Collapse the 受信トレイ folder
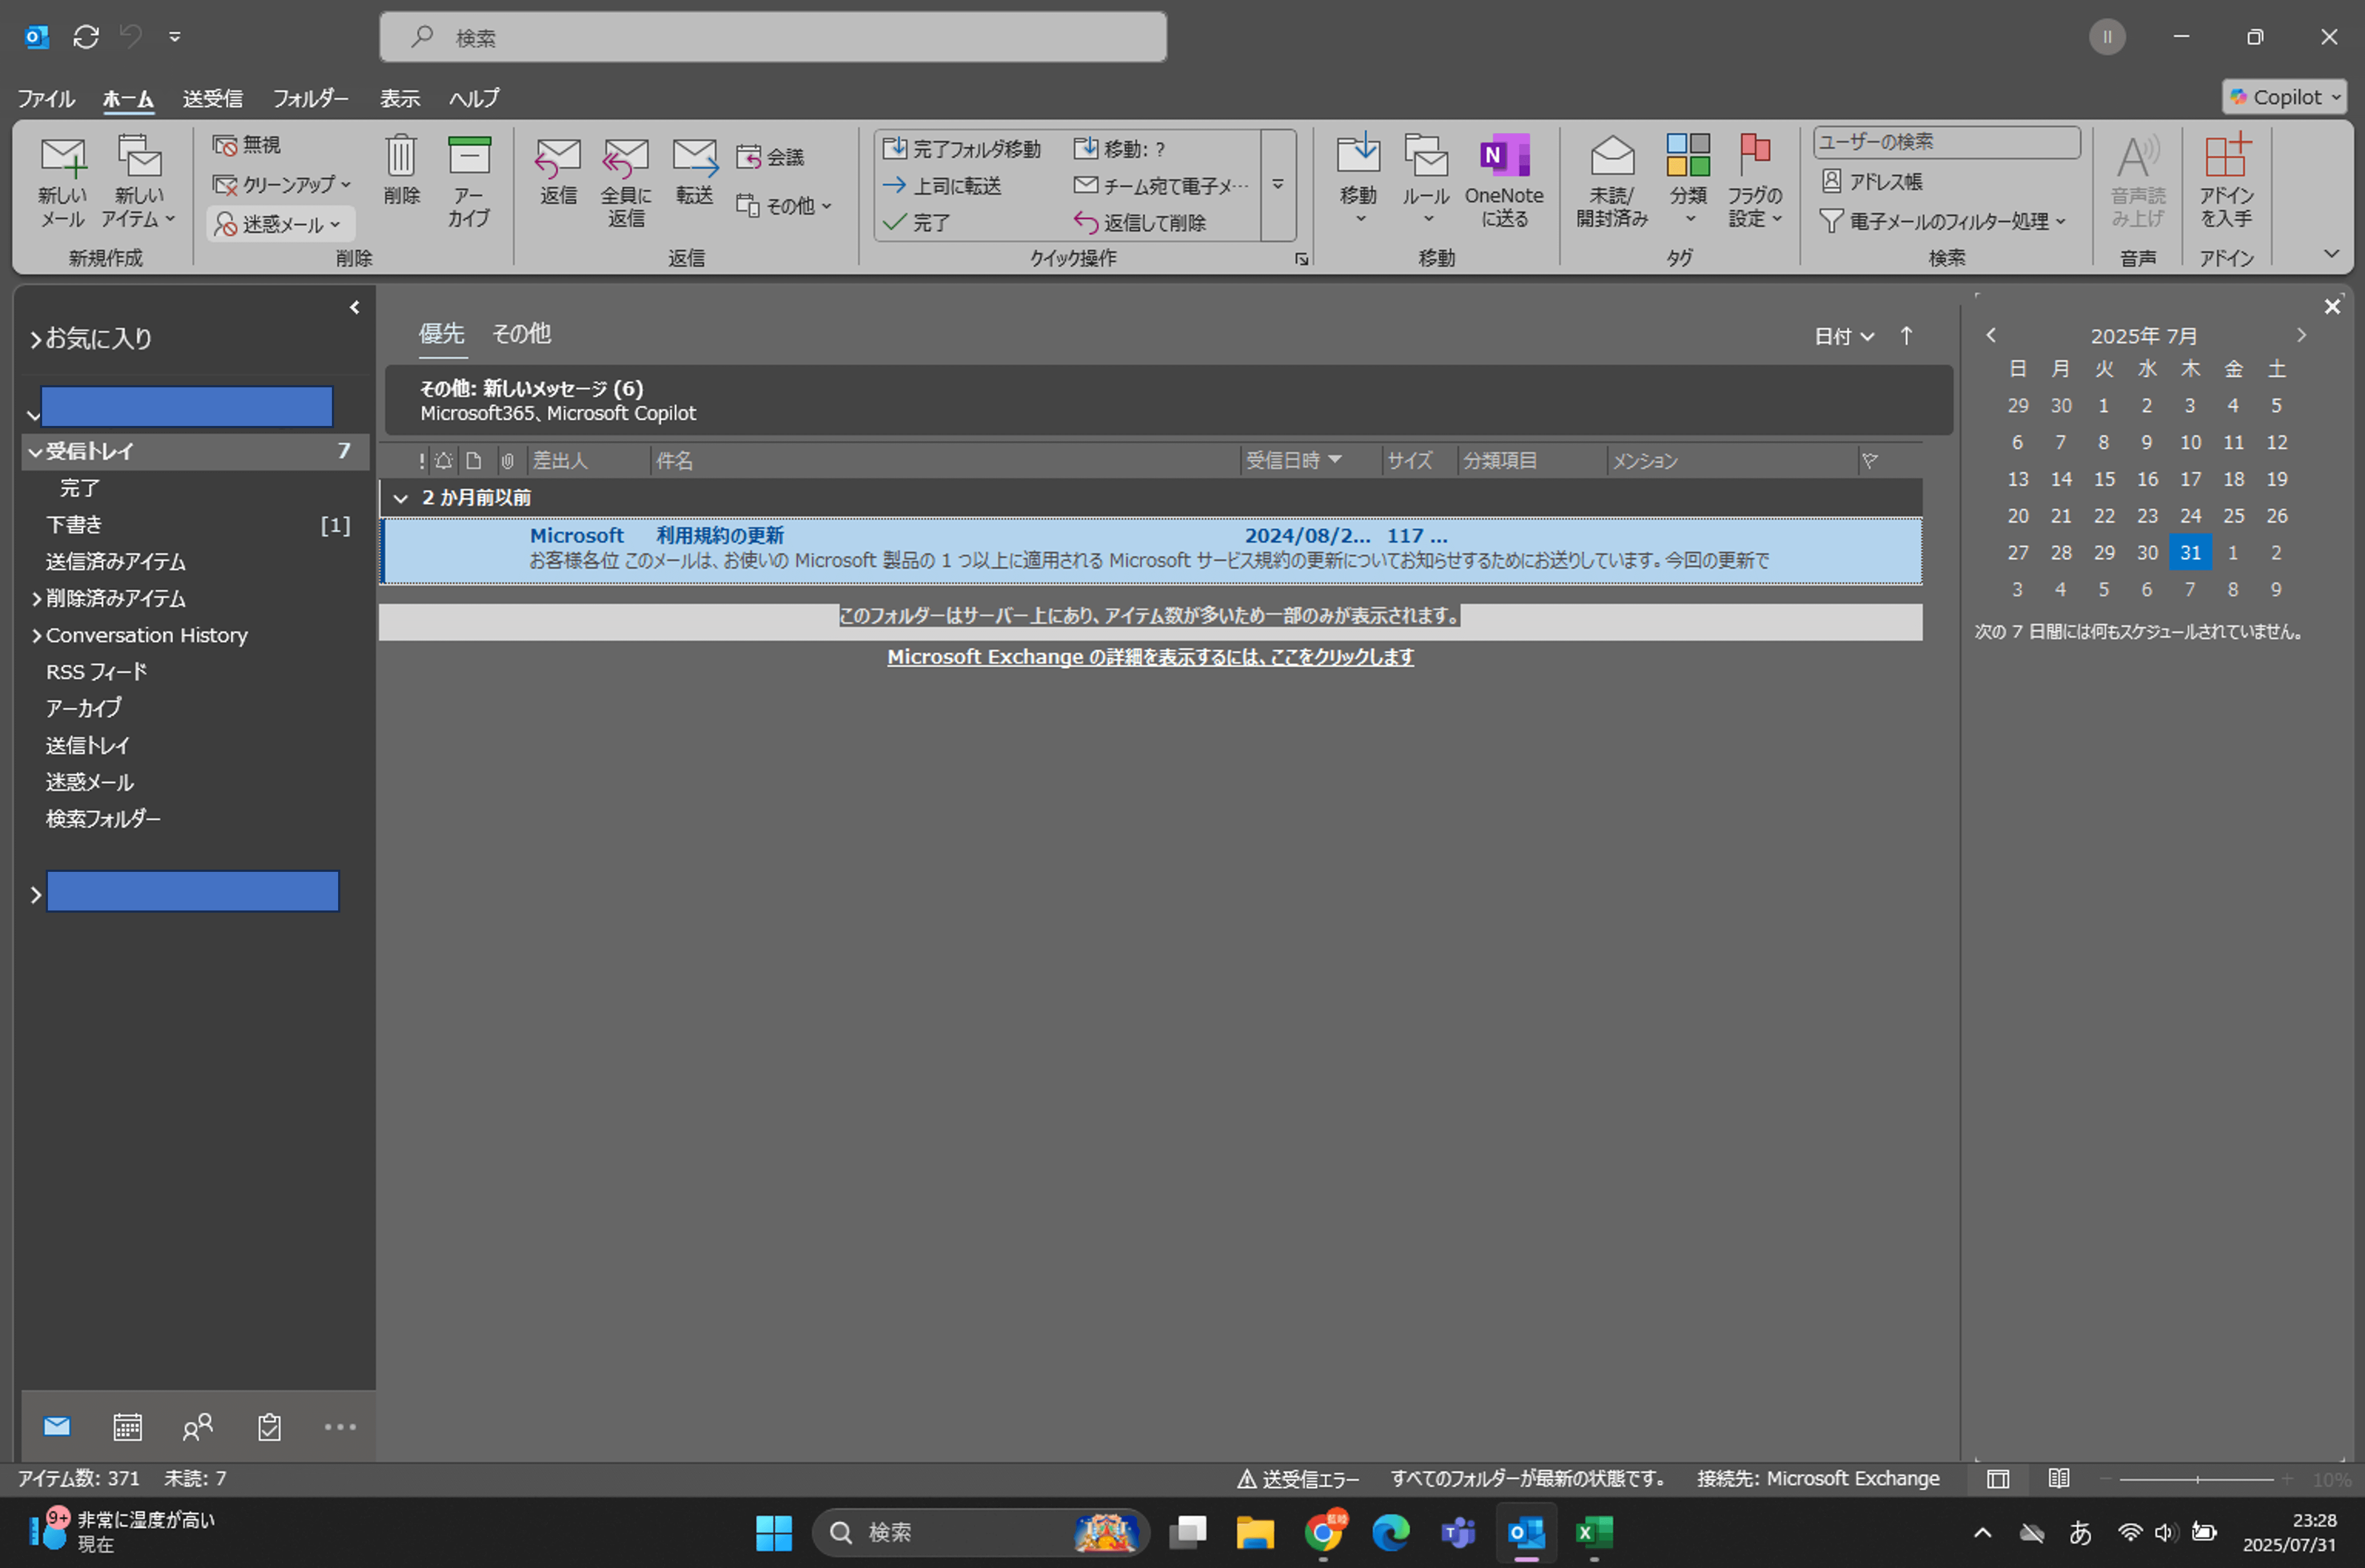The image size is (2365, 1568). (x=34, y=452)
